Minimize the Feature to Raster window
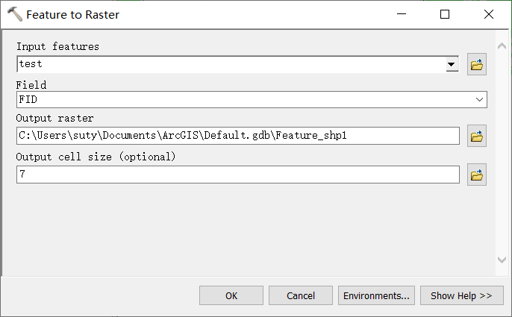Screen dimensions: 512x317 pyautogui.click(x=402, y=14)
